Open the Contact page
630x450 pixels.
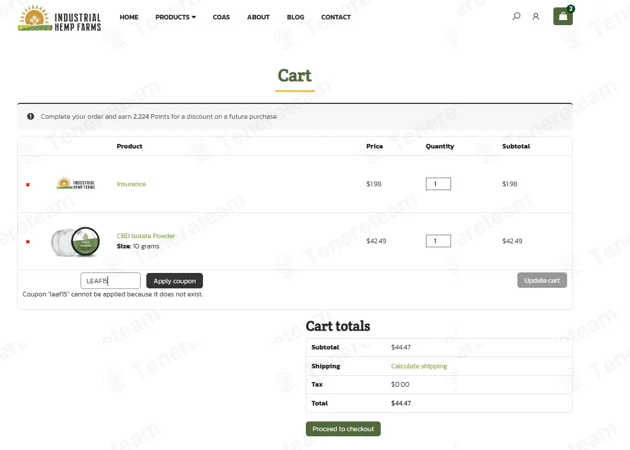click(x=336, y=17)
